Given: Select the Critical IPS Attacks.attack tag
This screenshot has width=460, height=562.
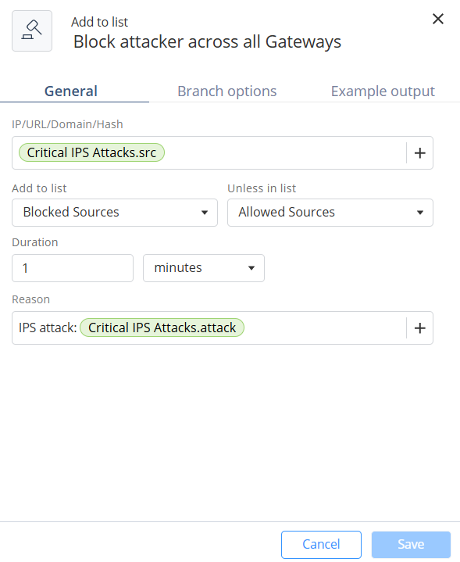Looking at the screenshot, I should 162,328.
